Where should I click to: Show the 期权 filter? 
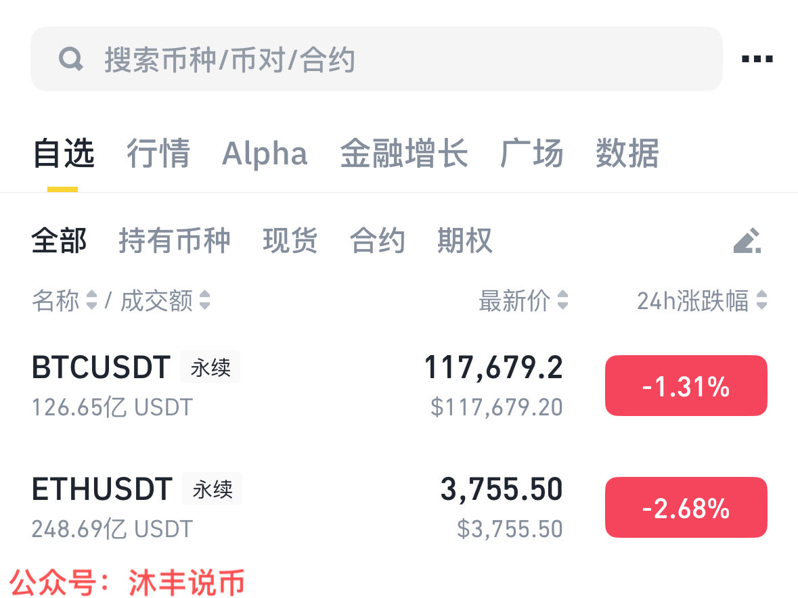pos(464,241)
